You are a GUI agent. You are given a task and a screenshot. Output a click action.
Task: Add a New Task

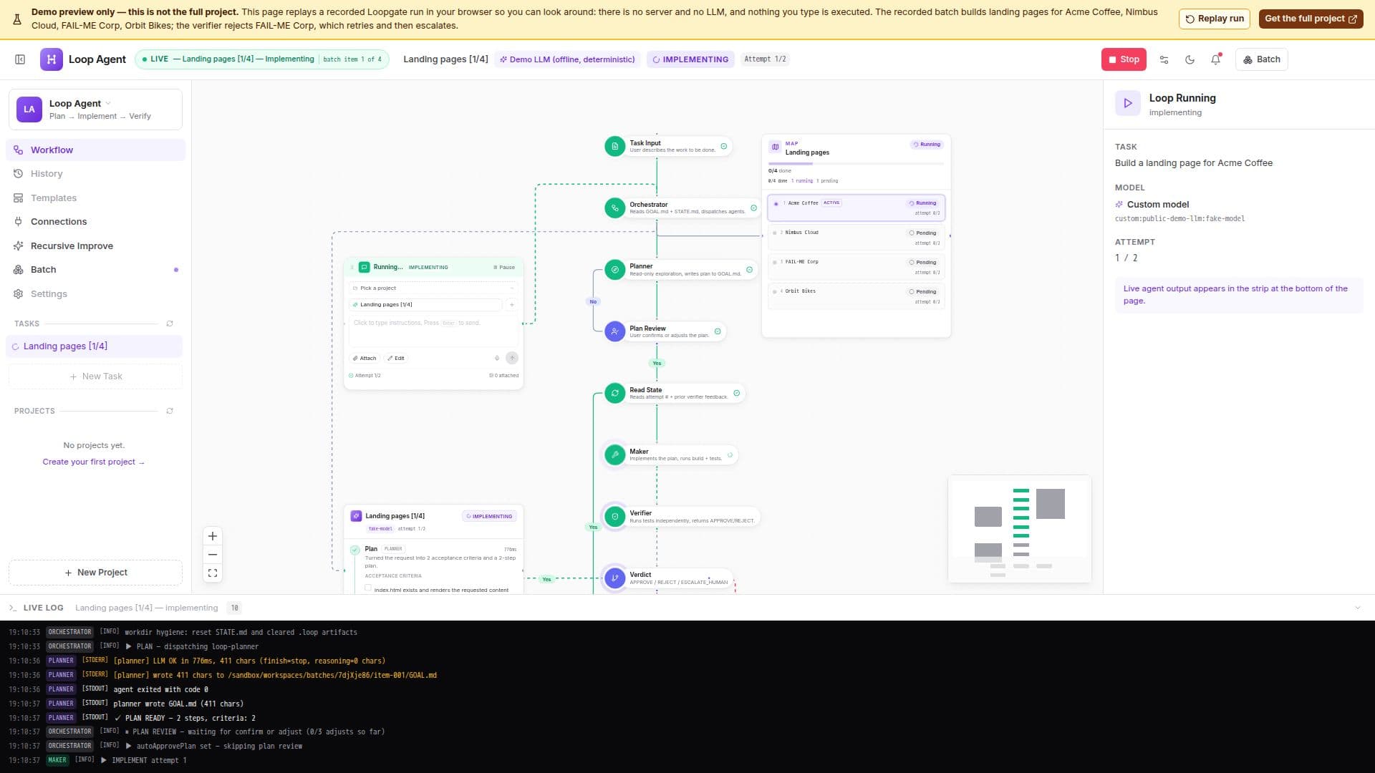point(95,376)
